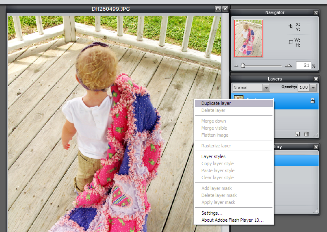Click Clear layer style entry

pos(234,178)
